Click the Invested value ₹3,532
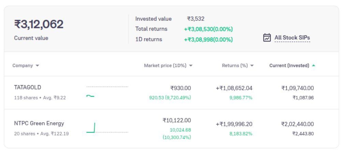 [x=196, y=19]
